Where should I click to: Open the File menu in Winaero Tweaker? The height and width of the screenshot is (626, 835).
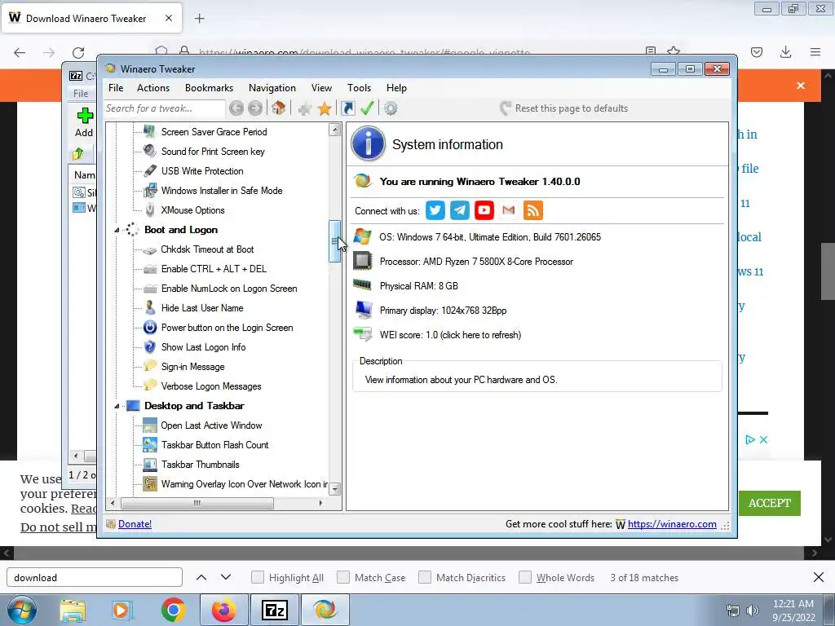click(116, 88)
